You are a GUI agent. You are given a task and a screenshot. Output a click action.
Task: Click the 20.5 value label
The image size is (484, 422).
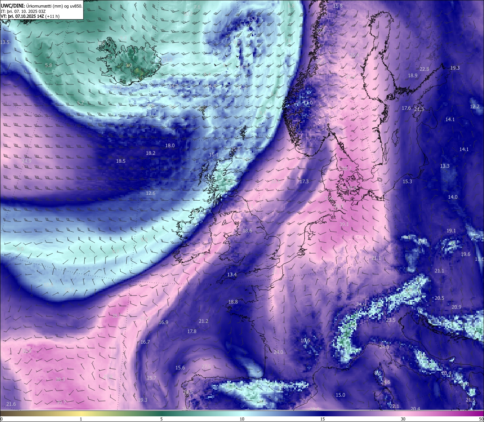click(439, 298)
